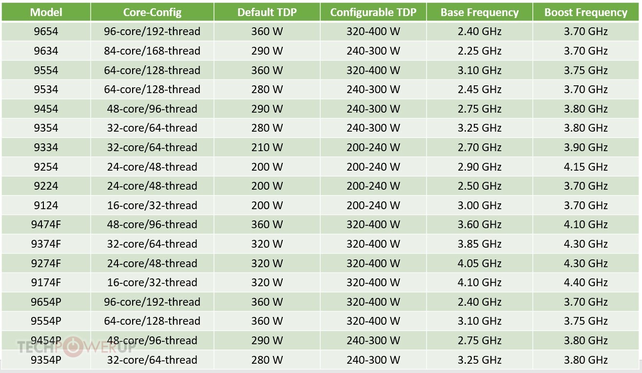Select the Base Frequency column header
This screenshot has height=373, width=642.
coord(479,12)
